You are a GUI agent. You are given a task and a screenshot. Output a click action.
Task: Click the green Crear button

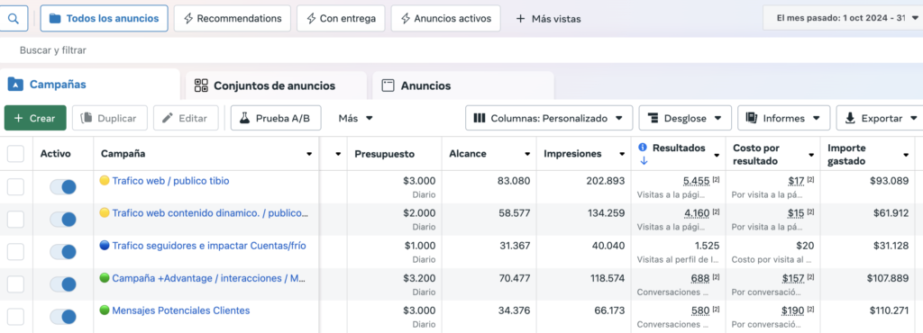tap(35, 118)
